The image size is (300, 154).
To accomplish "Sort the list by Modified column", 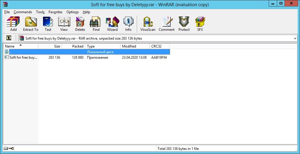I will pyautogui.click(x=135, y=46).
